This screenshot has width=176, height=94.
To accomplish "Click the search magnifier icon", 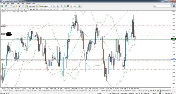I will pyautogui.click(x=171, y=6).
